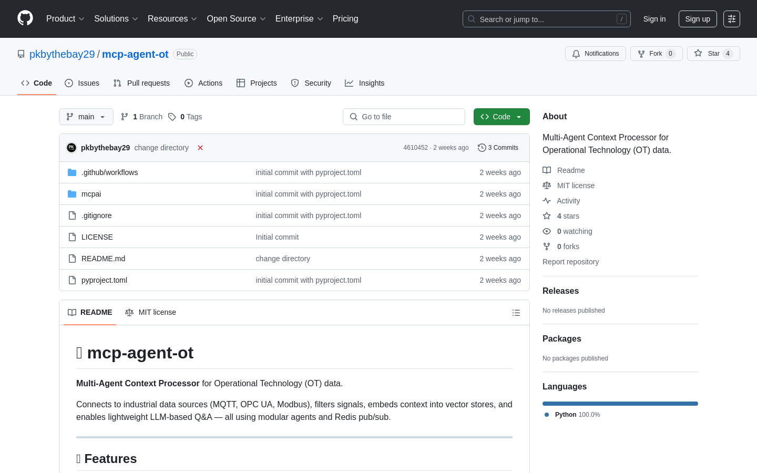Screen dimensions: 757x473
Task: Select the Code repository tab
Action: pos(37,83)
